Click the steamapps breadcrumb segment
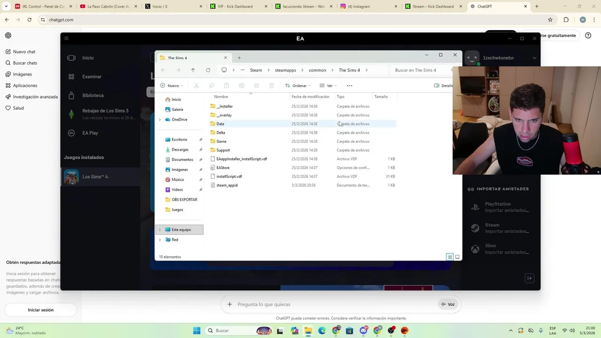Viewport: 601px width, 338px height. tap(285, 70)
